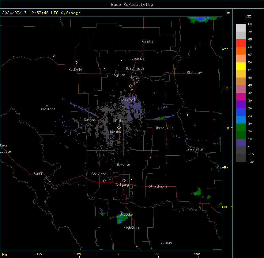Click the yellow diamond marker above Calgary label

(x=124, y=180)
